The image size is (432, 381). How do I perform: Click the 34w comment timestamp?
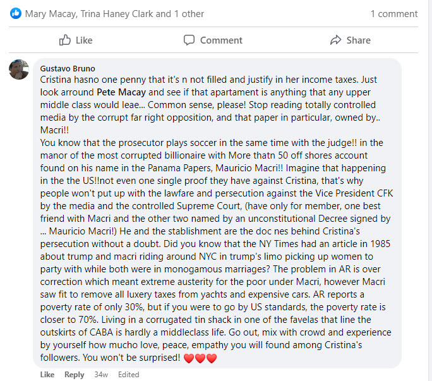pyautogui.click(x=101, y=375)
